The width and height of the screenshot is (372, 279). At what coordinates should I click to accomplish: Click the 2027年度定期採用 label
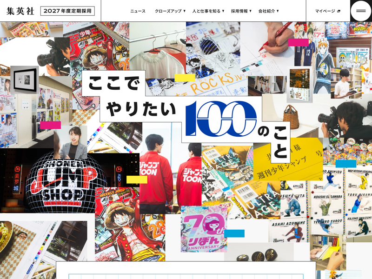pos(67,11)
